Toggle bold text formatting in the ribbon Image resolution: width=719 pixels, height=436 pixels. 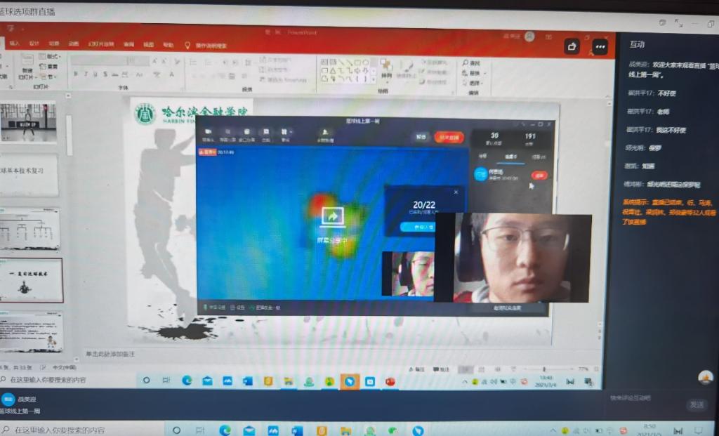[x=75, y=74]
